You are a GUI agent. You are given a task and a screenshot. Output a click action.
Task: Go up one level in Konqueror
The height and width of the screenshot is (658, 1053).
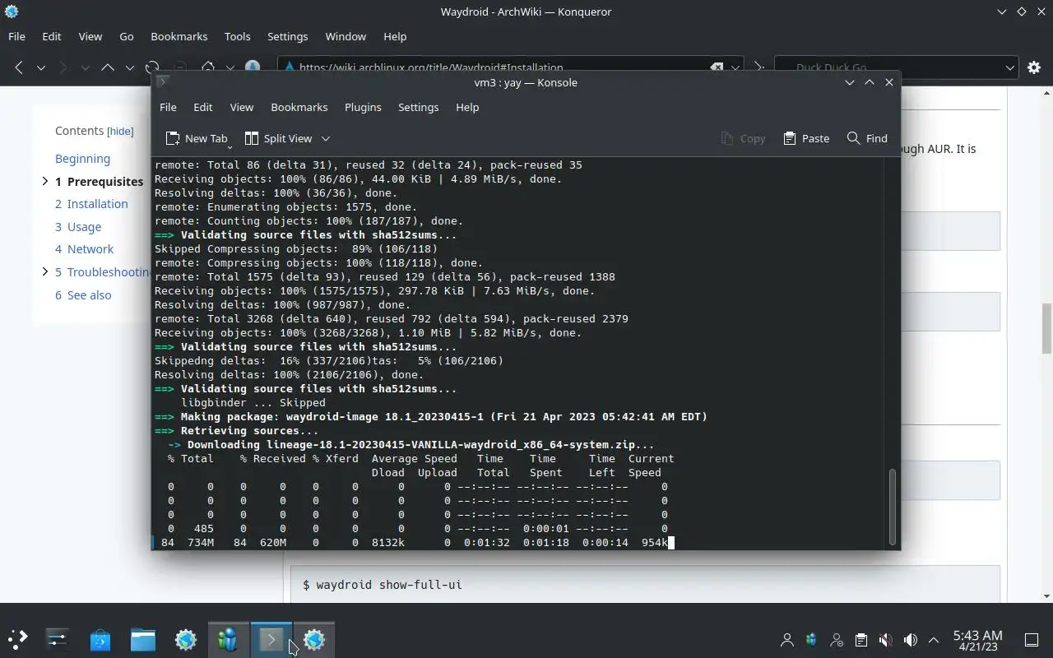[107, 67]
